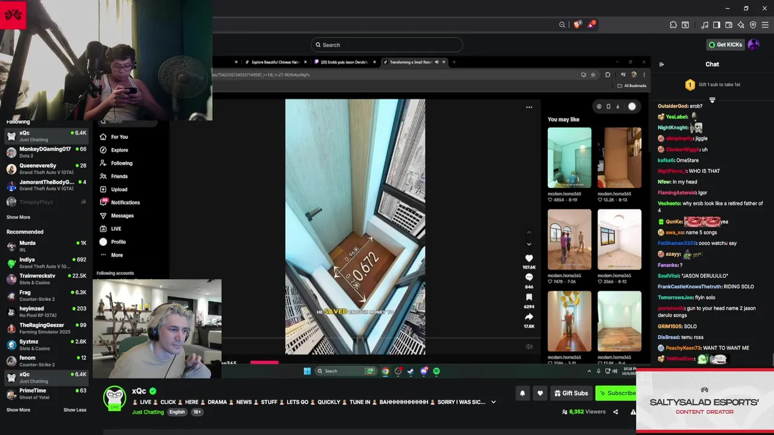The image size is (774, 435).
Task: Open TikTok Explore menu item
Action: pos(119,150)
